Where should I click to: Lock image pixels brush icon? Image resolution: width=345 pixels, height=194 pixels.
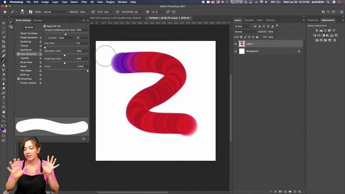tap(245, 37)
